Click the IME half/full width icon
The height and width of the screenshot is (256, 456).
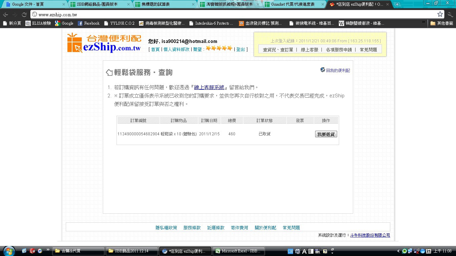pyautogui.click(x=311, y=251)
